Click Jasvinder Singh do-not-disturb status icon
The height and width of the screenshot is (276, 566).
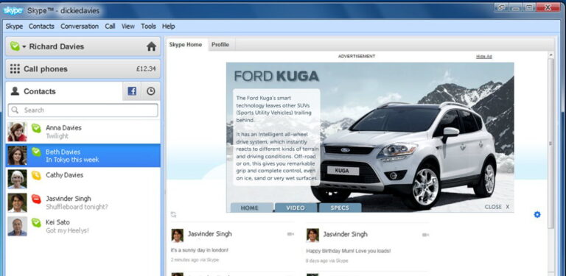[x=36, y=199]
